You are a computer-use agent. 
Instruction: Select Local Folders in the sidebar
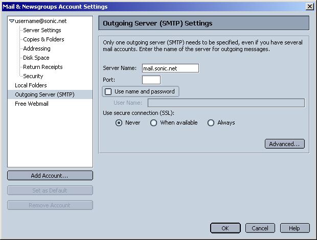click(x=31, y=85)
